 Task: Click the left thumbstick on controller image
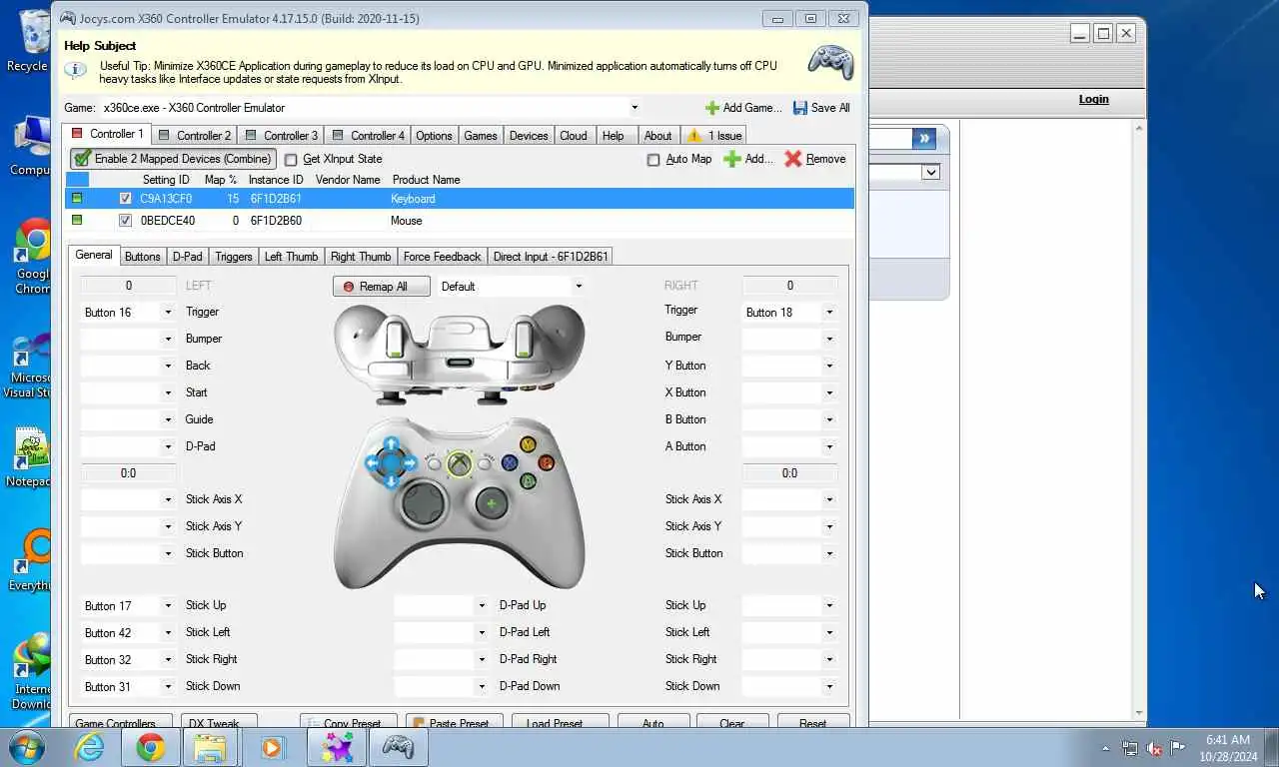[424, 504]
